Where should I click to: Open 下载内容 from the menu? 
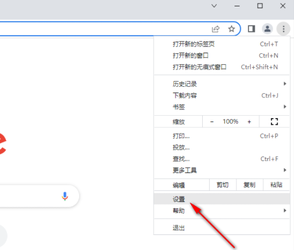222,95
